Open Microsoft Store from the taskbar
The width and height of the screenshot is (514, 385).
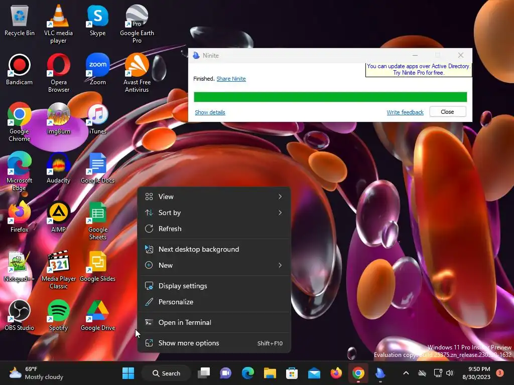pyautogui.click(x=292, y=373)
